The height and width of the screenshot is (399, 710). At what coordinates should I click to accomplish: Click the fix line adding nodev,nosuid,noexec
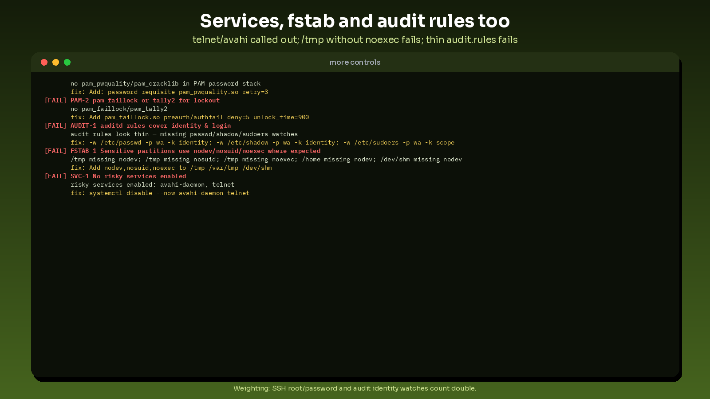[x=171, y=168]
